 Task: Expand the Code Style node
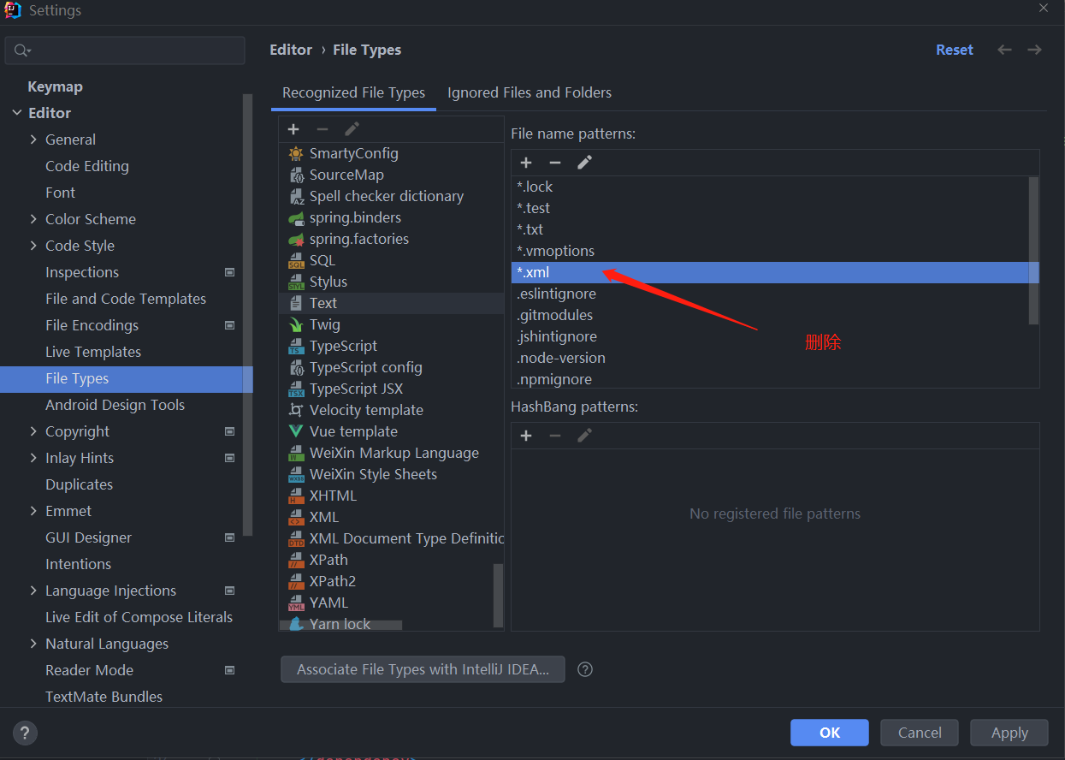(33, 246)
